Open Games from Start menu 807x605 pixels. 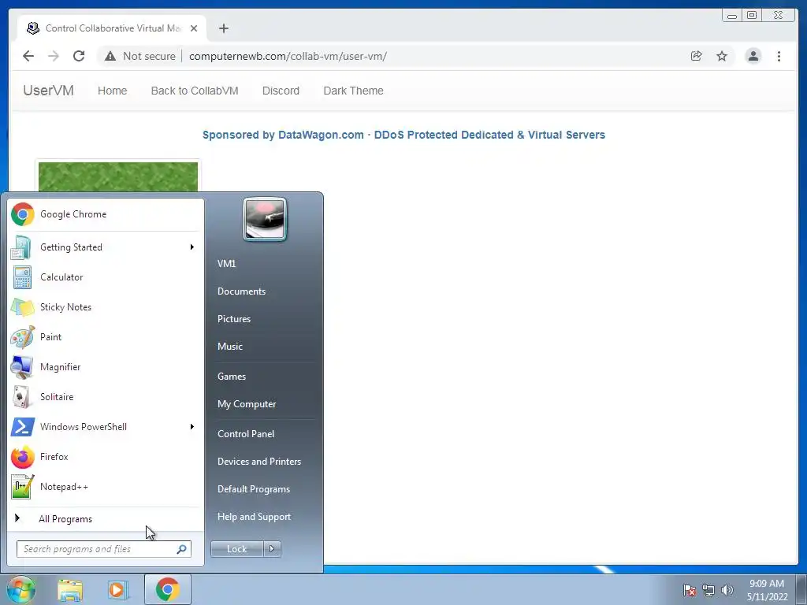click(x=232, y=376)
